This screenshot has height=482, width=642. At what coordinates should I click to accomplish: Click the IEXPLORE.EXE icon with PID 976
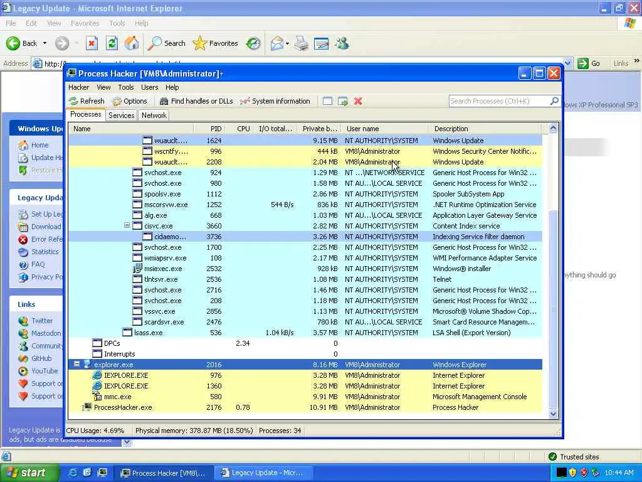coord(97,375)
